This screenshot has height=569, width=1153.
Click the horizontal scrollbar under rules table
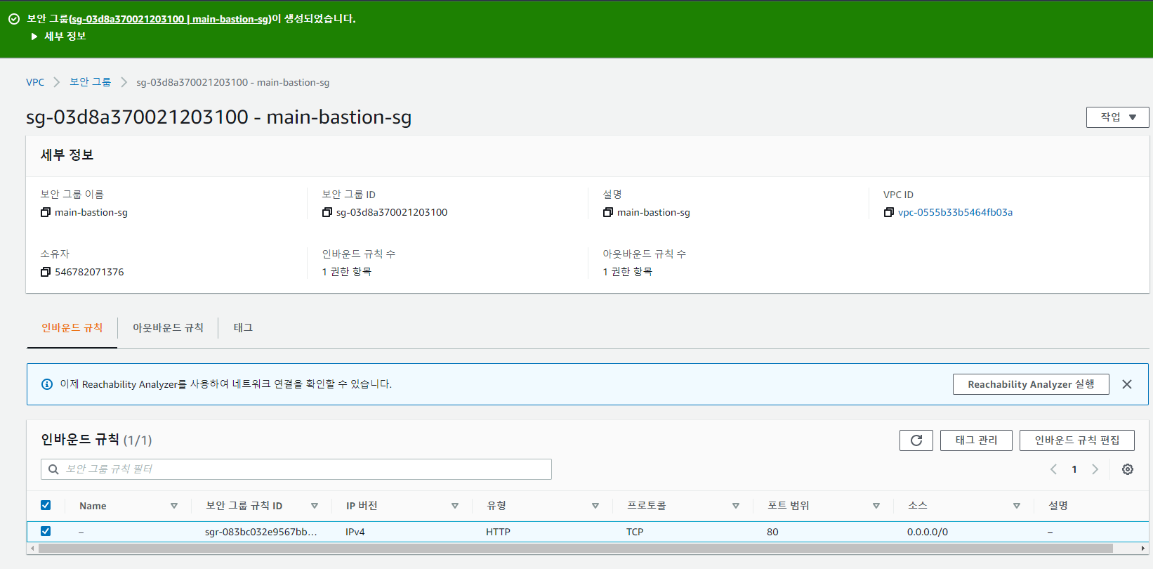[x=575, y=548]
